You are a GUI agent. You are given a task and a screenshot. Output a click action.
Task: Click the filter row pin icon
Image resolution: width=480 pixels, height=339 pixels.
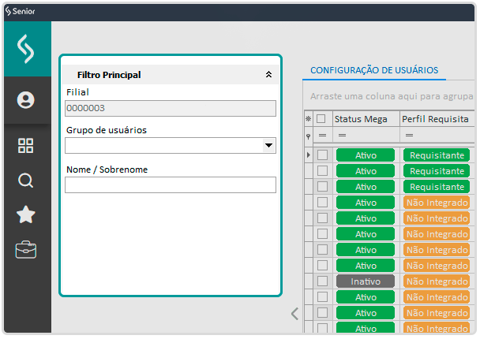[308, 136]
